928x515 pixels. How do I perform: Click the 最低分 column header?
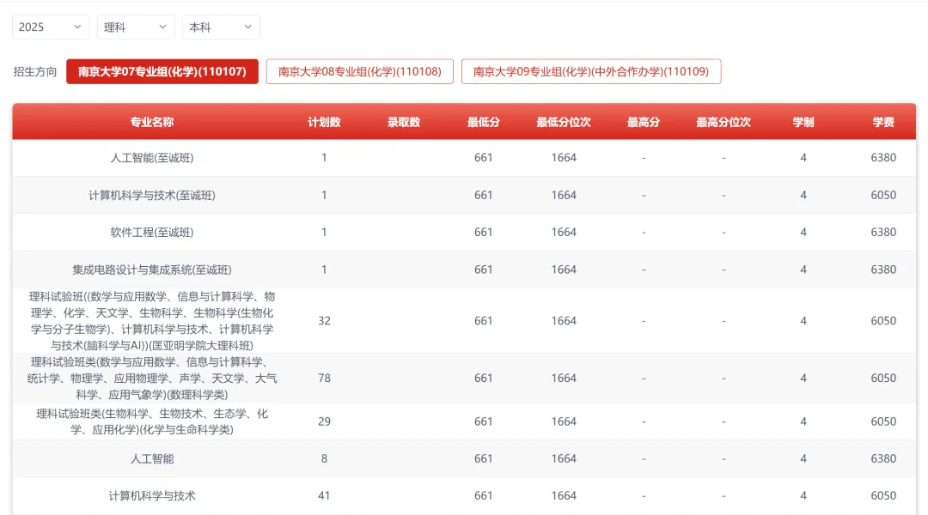coord(484,123)
